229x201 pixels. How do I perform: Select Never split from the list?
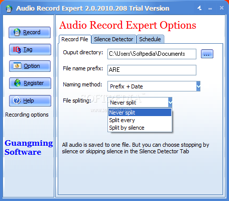coord(140,113)
